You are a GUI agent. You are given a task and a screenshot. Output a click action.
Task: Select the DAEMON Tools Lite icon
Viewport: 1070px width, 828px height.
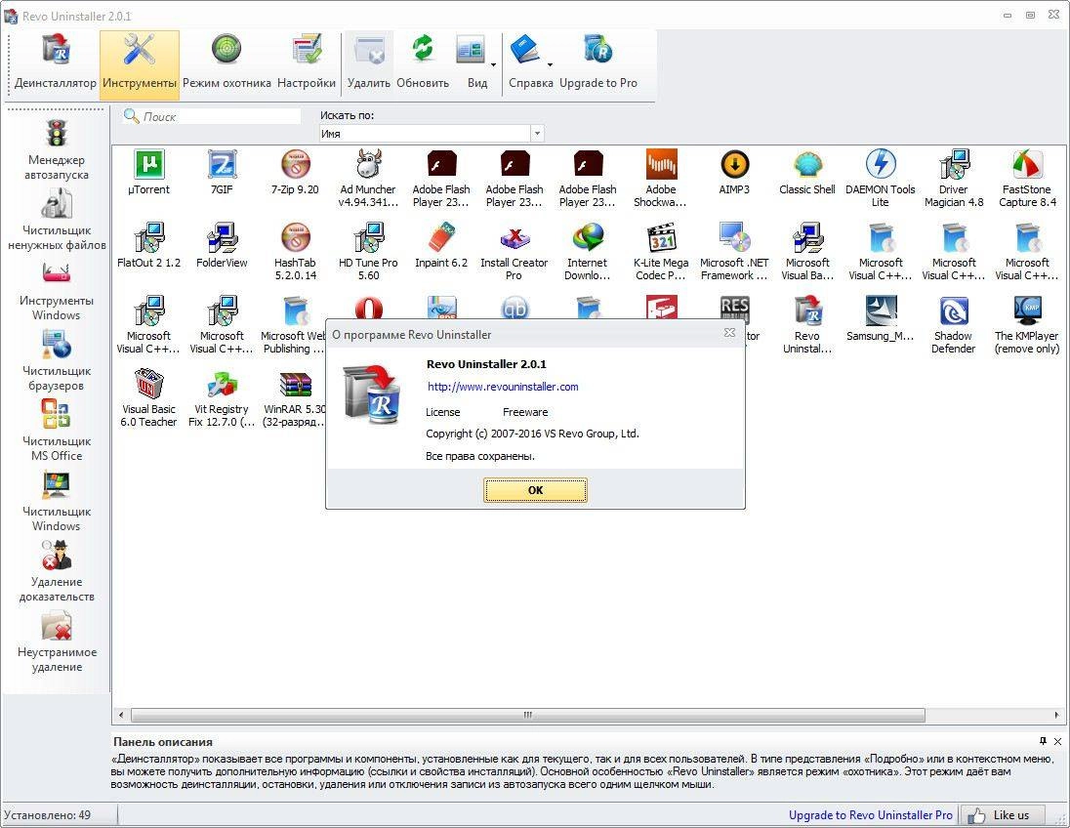tap(881, 178)
